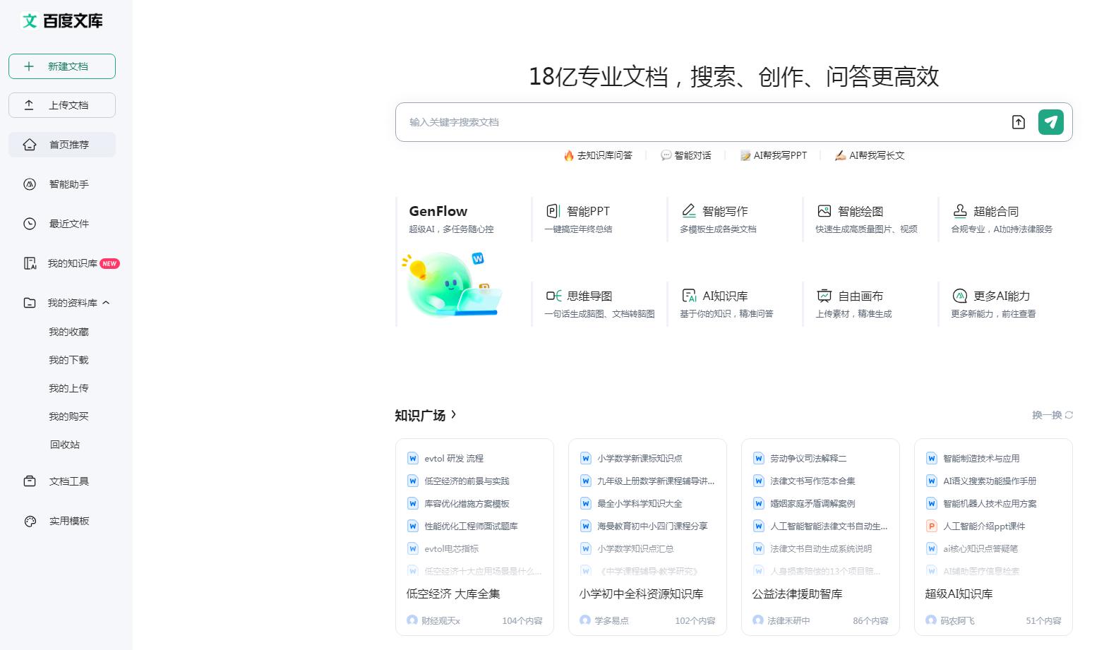Expand 知识广场 via its chevron arrow
The image size is (1116, 650).
pos(453,414)
